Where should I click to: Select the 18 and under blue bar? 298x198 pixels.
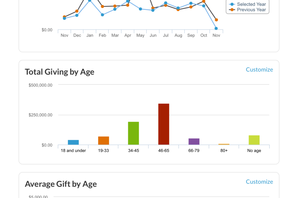(73, 142)
